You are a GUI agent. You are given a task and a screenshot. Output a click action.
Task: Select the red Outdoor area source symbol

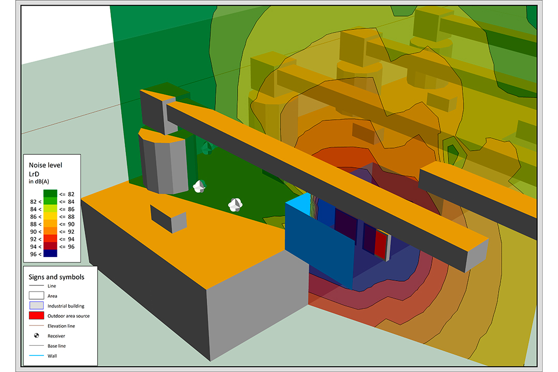click(36, 316)
